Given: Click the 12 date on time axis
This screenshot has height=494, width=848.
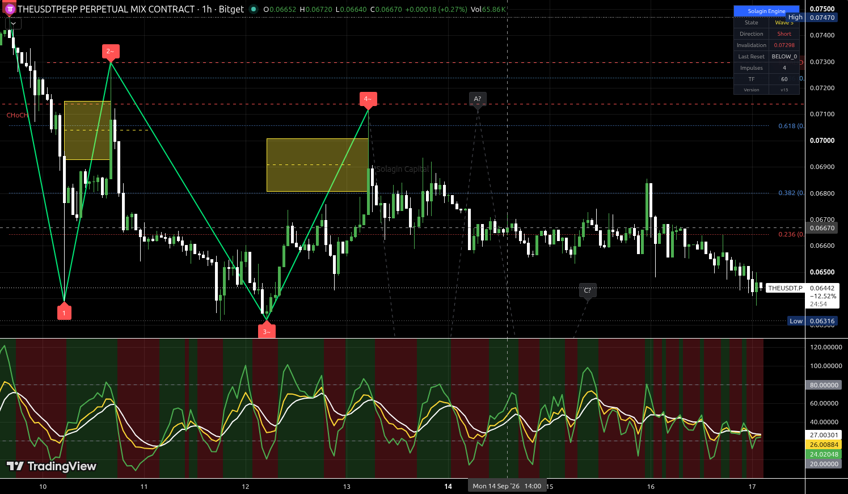Looking at the screenshot, I should coord(246,486).
